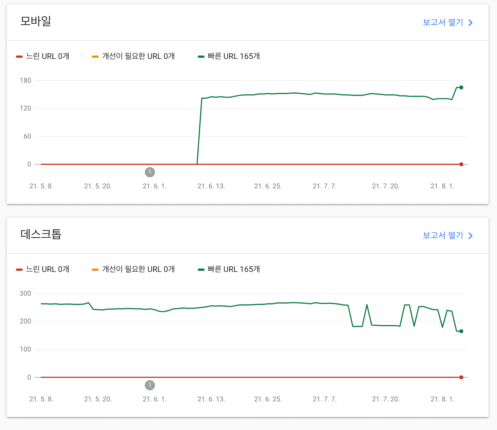Click the red color swatch in mobile legend

point(19,57)
